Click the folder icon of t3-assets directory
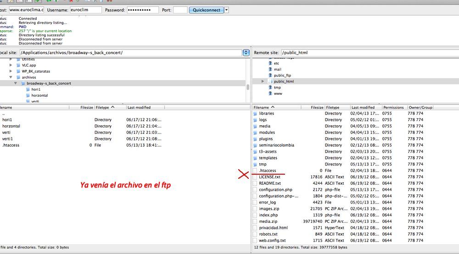The image size is (459, 254). point(255,152)
